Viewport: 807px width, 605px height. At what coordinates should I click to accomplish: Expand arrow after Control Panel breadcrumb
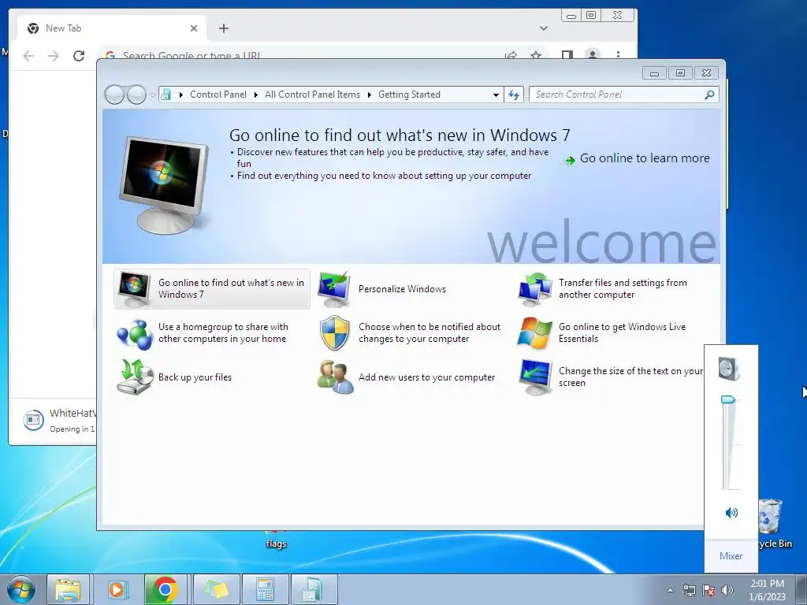pos(256,95)
